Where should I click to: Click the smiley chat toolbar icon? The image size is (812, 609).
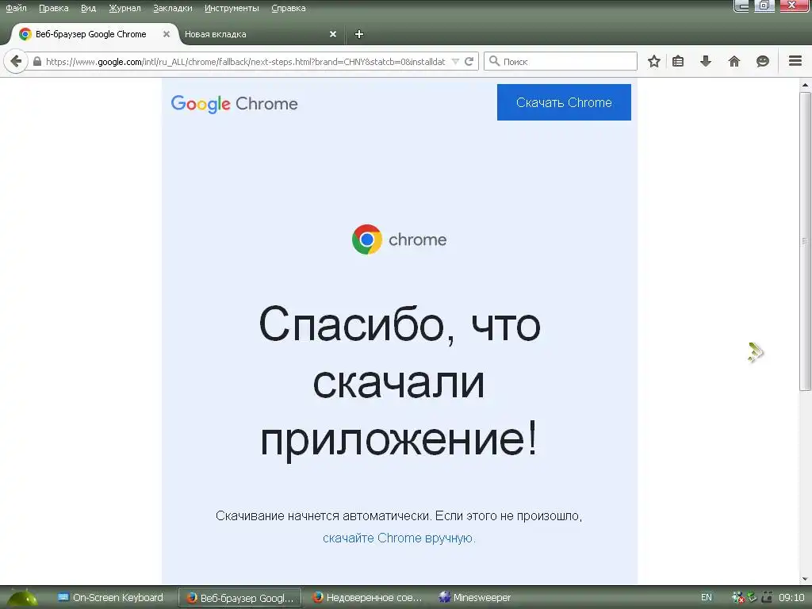pos(762,62)
